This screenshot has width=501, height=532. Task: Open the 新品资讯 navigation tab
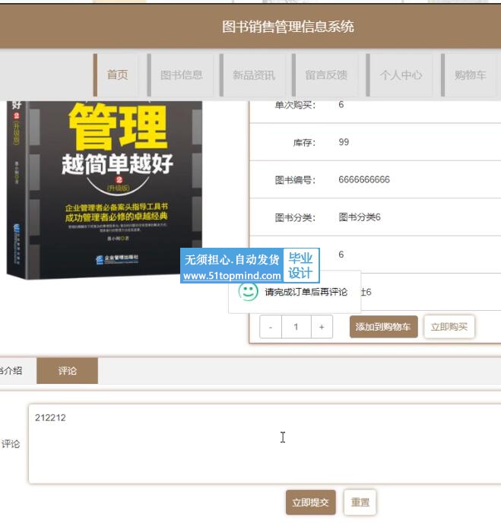click(x=253, y=75)
